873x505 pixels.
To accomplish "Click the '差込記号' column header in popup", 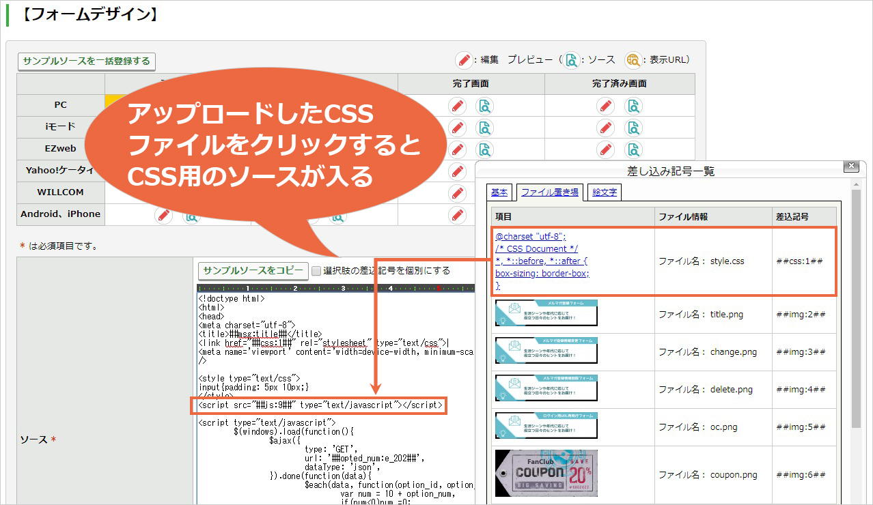I will click(804, 216).
